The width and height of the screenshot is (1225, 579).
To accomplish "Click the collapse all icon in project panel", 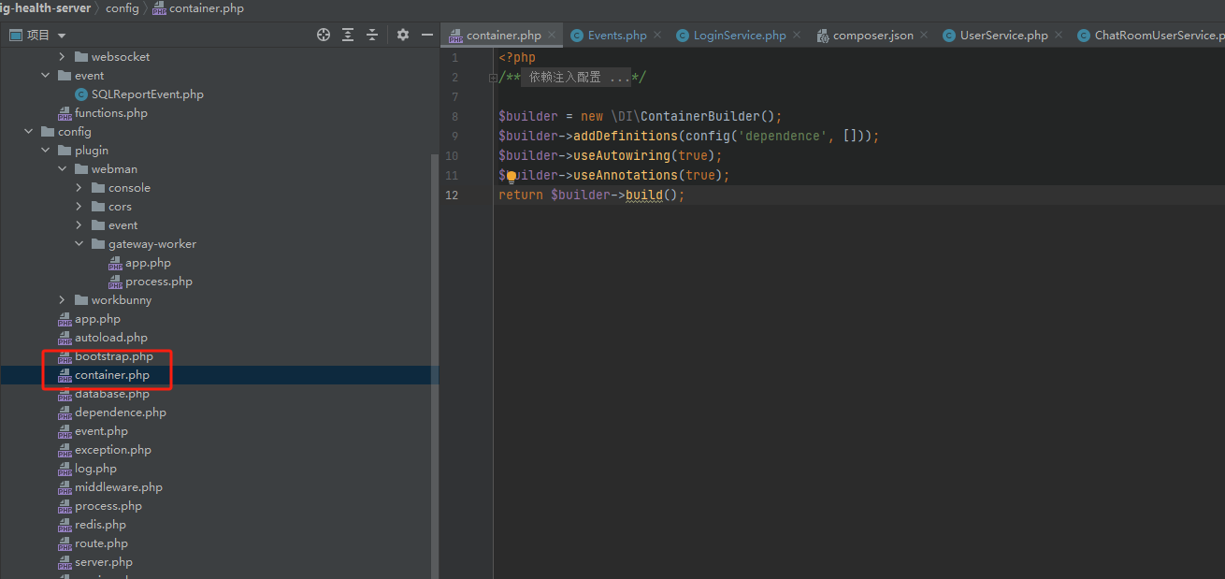I will (372, 35).
